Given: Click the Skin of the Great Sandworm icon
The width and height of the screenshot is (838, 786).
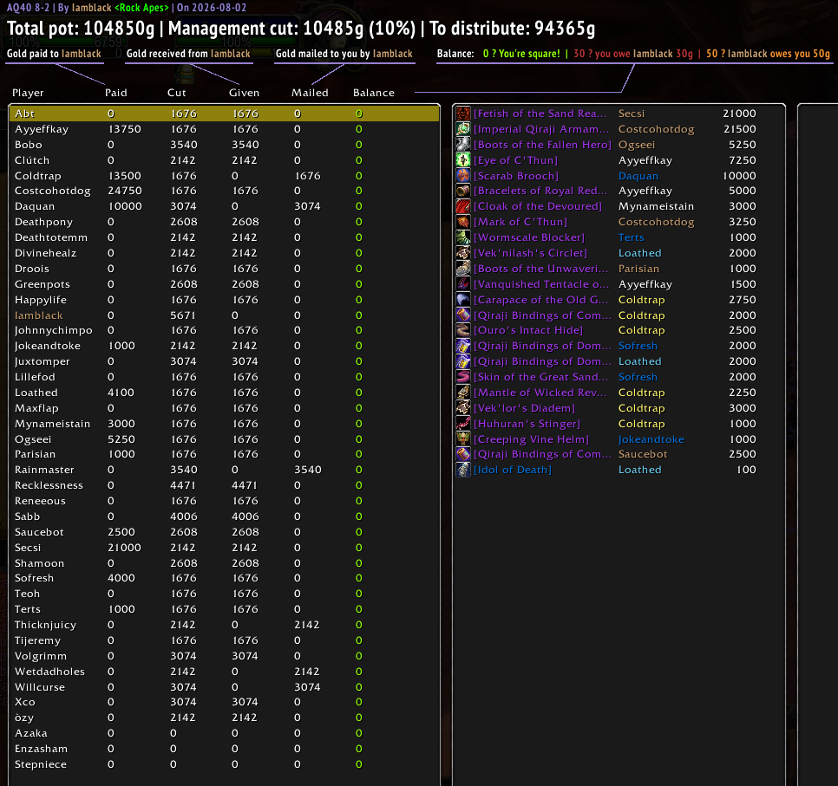Looking at the screenshot, I should coord(463,376).
